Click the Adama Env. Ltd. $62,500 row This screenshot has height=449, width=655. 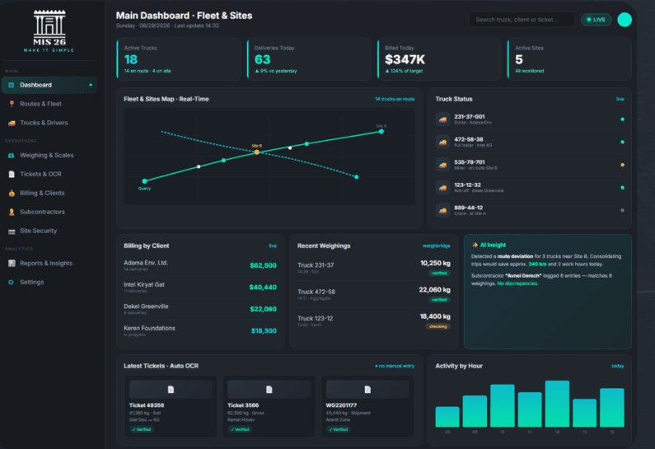(200, 265)
